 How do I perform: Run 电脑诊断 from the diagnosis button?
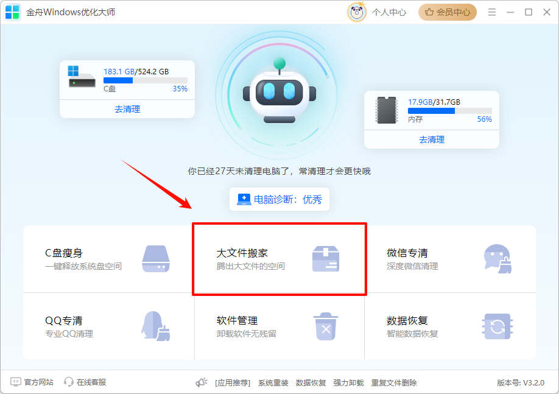tap(279, 199)
